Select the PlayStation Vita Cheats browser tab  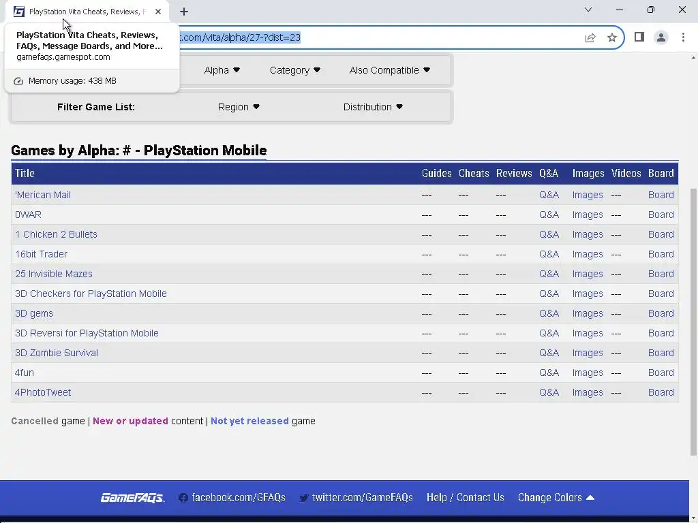point(88,12)
